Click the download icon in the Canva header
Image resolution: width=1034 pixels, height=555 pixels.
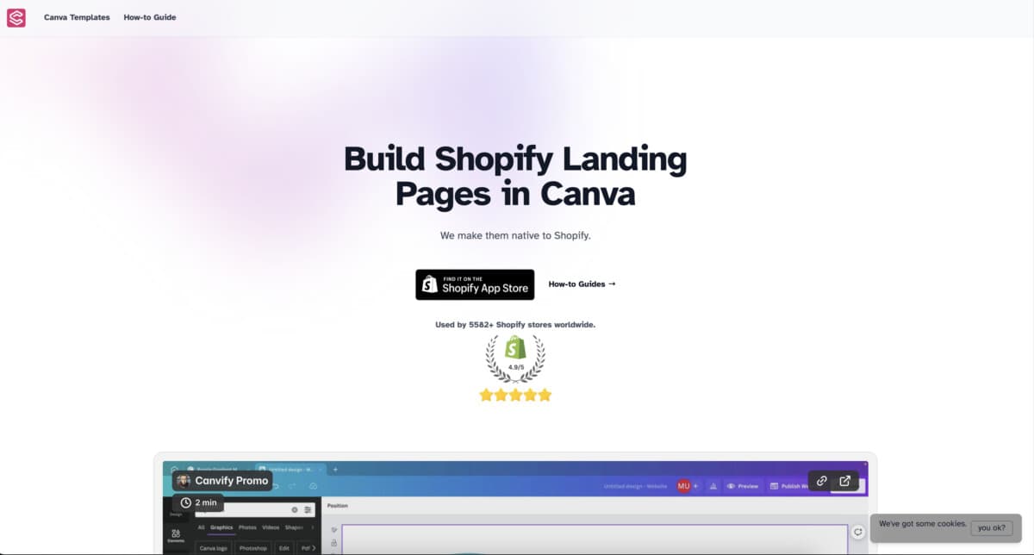[713, 485]
